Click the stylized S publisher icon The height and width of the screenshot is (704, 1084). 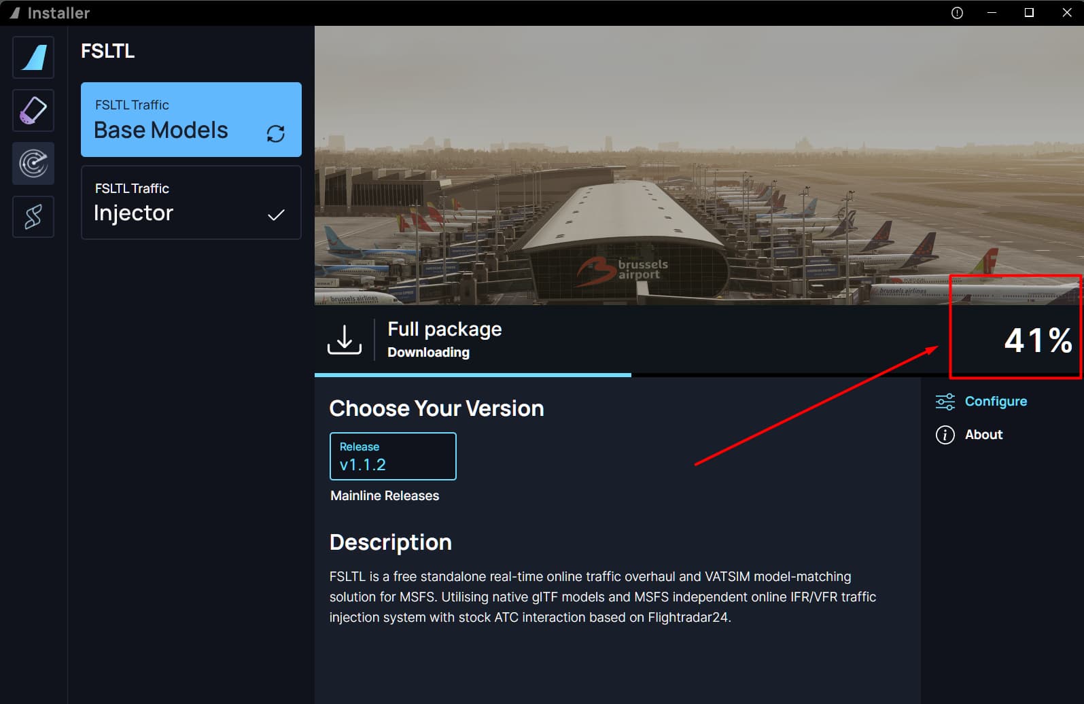33,217
